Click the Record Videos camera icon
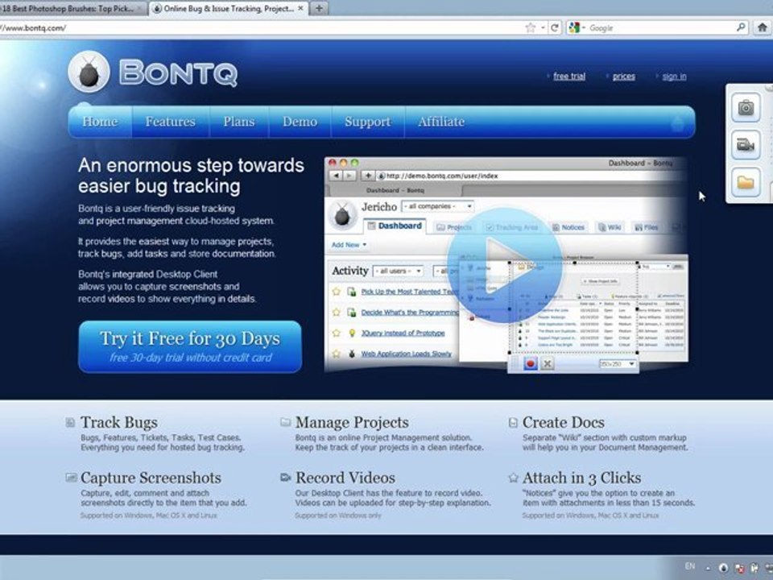This screenshot has height=580, width=773. (285, 478)
